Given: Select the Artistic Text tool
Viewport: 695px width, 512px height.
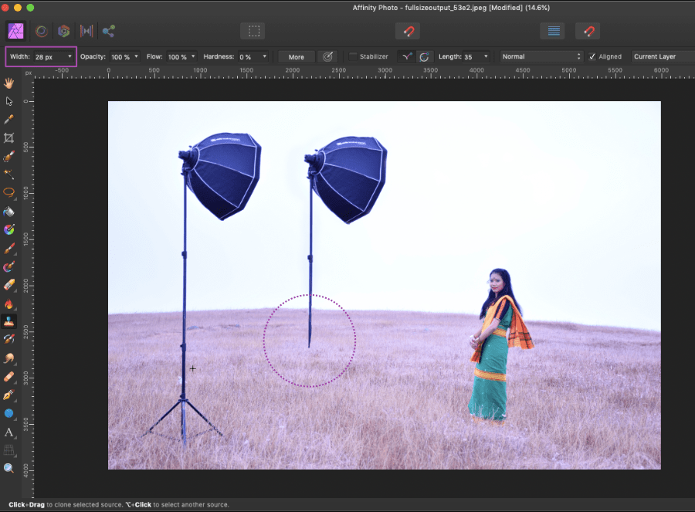Looking at the screenshot, I should point(9,432).
